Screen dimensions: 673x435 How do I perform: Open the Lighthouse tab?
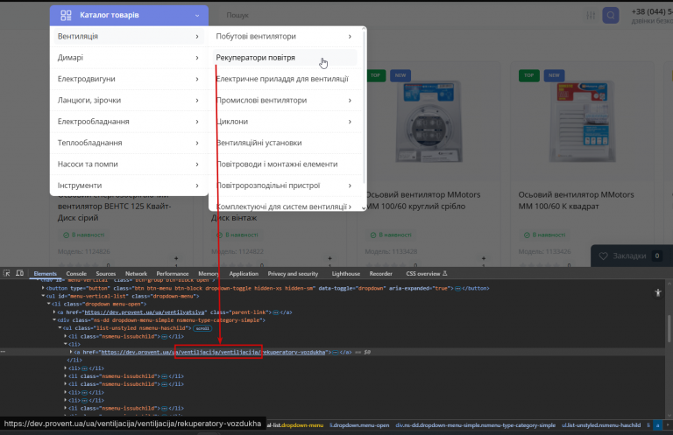[345, 273]
